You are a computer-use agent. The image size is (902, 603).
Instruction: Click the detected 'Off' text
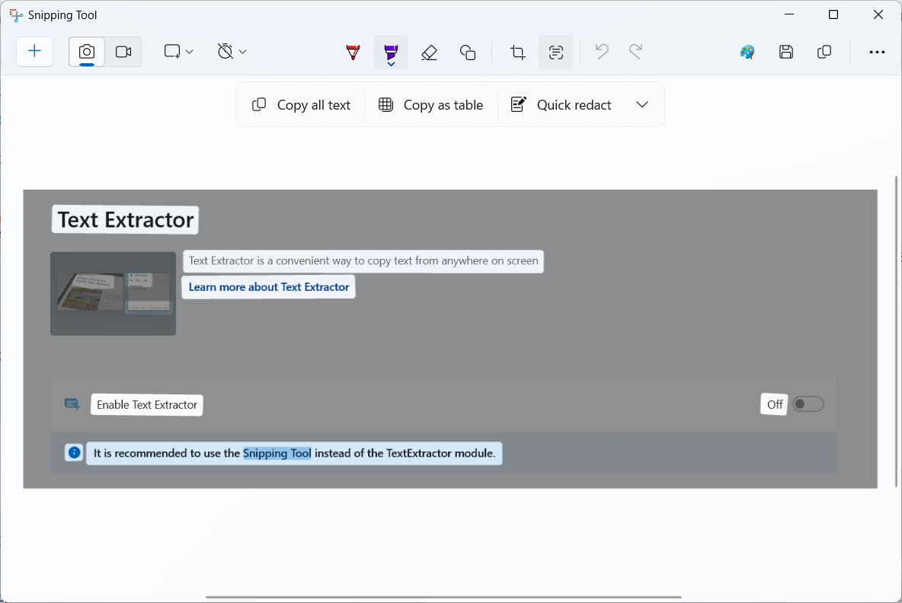tap(774, 405)
